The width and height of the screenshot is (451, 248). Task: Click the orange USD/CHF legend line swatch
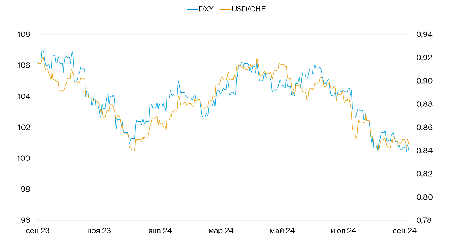(225, 9)
